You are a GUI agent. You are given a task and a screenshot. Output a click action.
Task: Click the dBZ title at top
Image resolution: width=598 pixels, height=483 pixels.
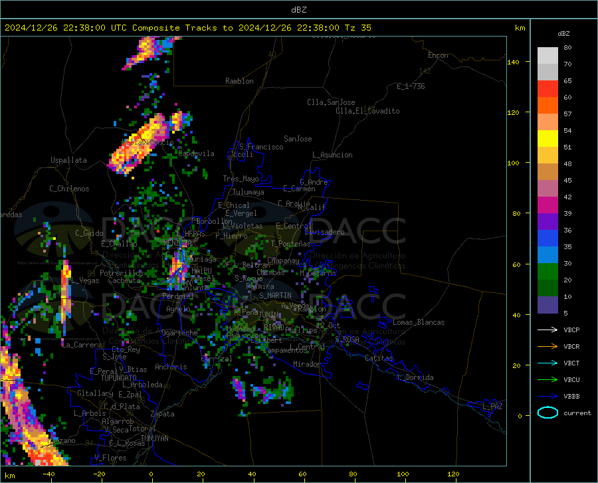point(298,10)
